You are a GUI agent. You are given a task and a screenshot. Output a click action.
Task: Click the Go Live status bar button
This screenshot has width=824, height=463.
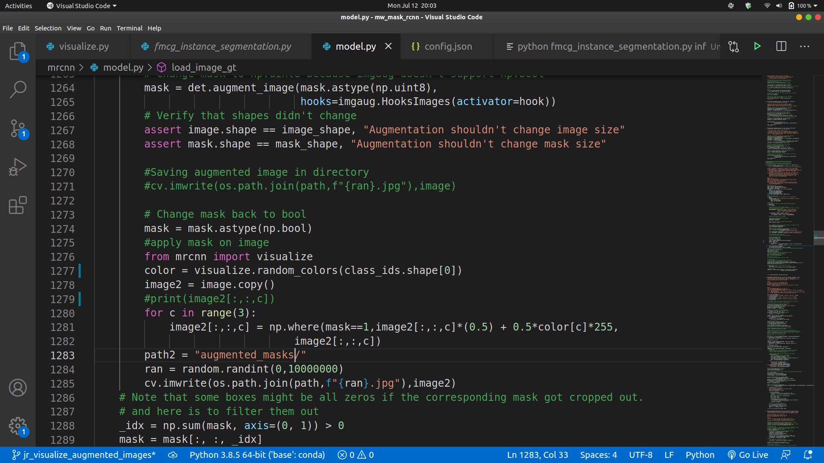coord(748,455)
